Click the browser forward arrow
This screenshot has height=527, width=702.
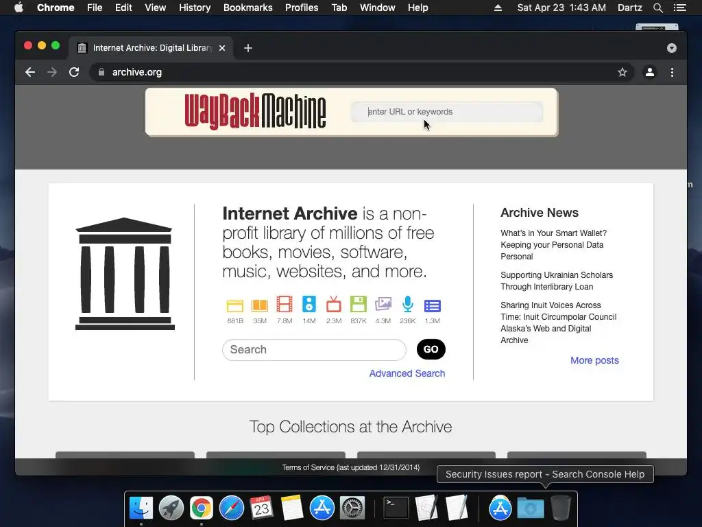click(x=52, y=72)
